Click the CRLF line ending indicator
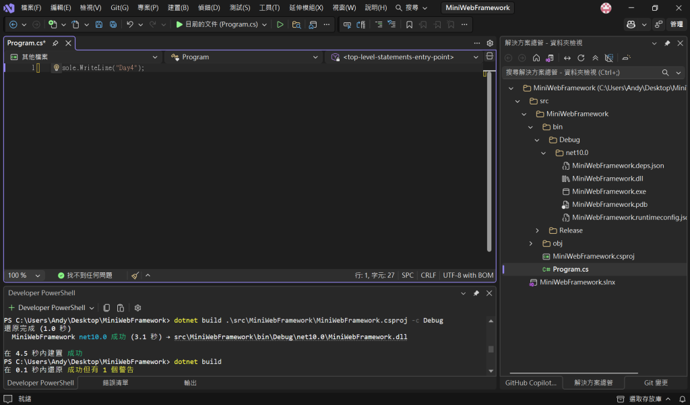 pyautogui.click(x=428, y=275)
